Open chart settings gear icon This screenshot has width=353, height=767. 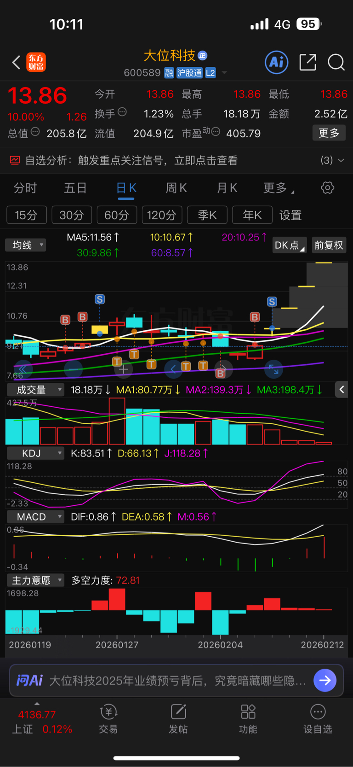(328, 188)
